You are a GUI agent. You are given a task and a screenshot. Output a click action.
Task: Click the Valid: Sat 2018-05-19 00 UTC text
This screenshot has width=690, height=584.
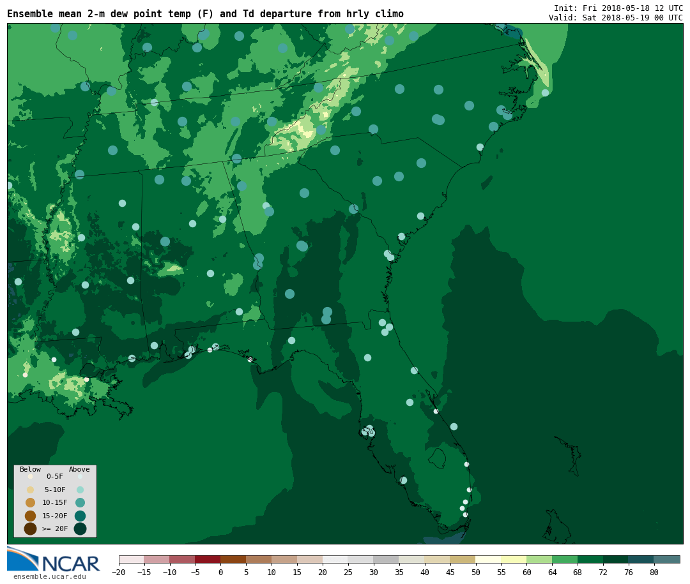click(616, 18)
